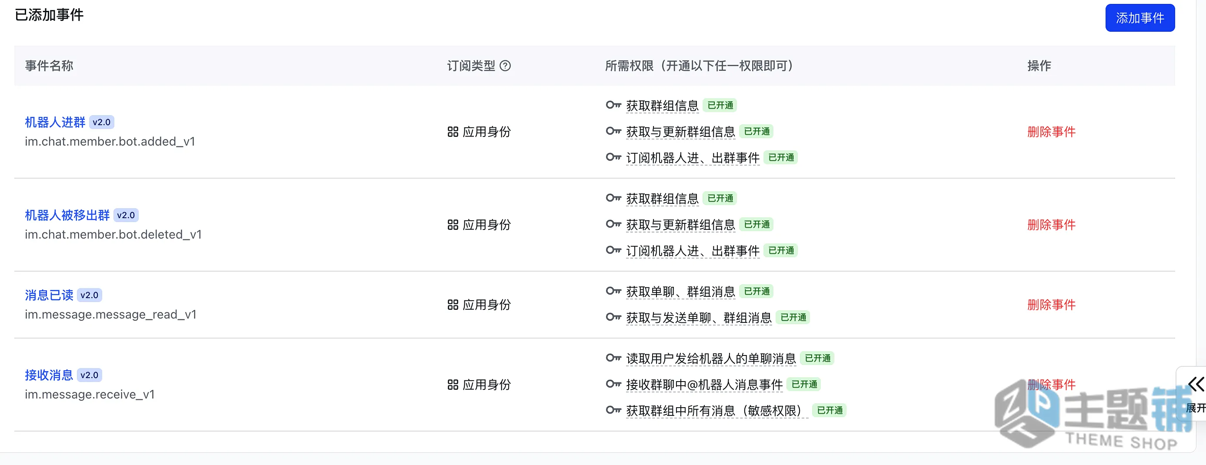This screenshot has height=465, width=1206.
Task: Click key icon beside 接收群聊中@机器人消息事件
Action: (x=613, y=384)
